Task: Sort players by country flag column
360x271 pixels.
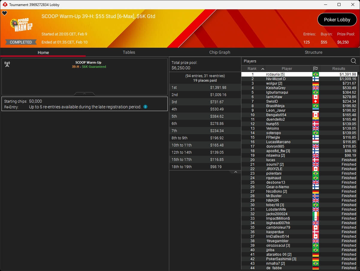Action: click(315, 69)
